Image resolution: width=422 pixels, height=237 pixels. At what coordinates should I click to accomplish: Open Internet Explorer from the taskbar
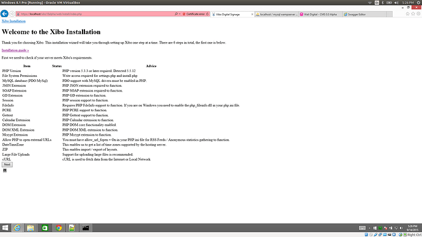tap(17, 228)
